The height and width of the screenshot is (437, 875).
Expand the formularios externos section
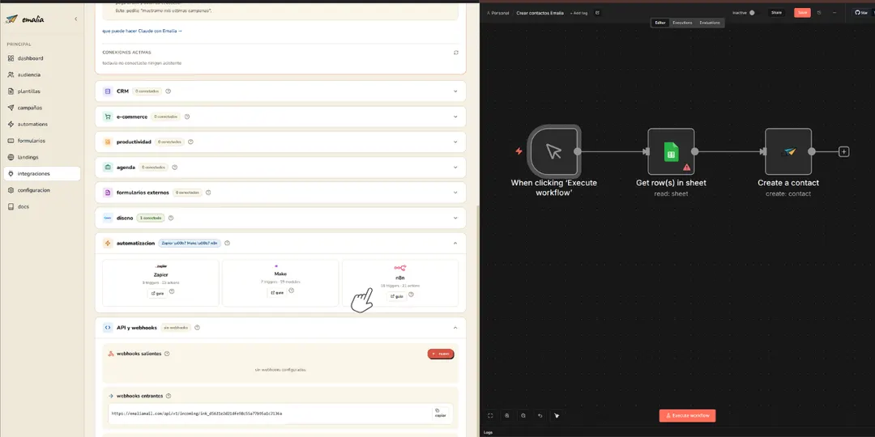455,193
